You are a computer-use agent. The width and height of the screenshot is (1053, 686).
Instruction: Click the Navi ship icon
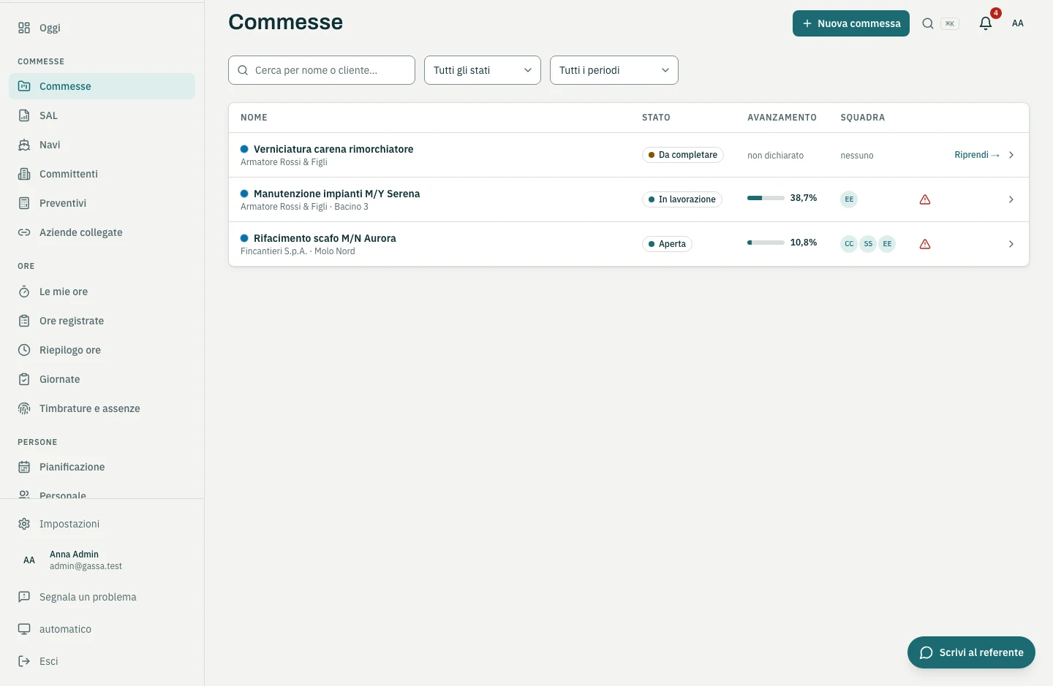24,145
